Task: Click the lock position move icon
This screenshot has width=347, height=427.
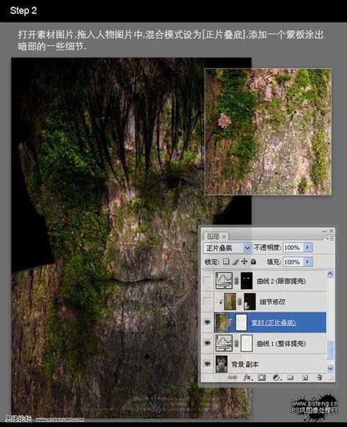Action: 244,262
